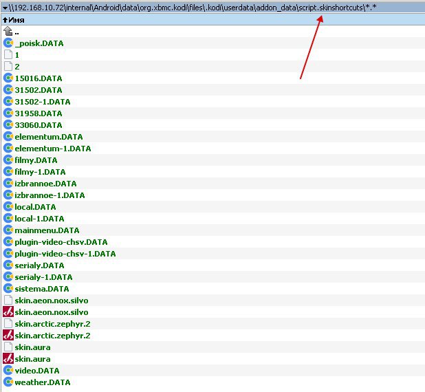This screenshot has height=392, width=425.
Task: Click the icon next to mainmenu.DATA
Action: [x=8, y=230]
